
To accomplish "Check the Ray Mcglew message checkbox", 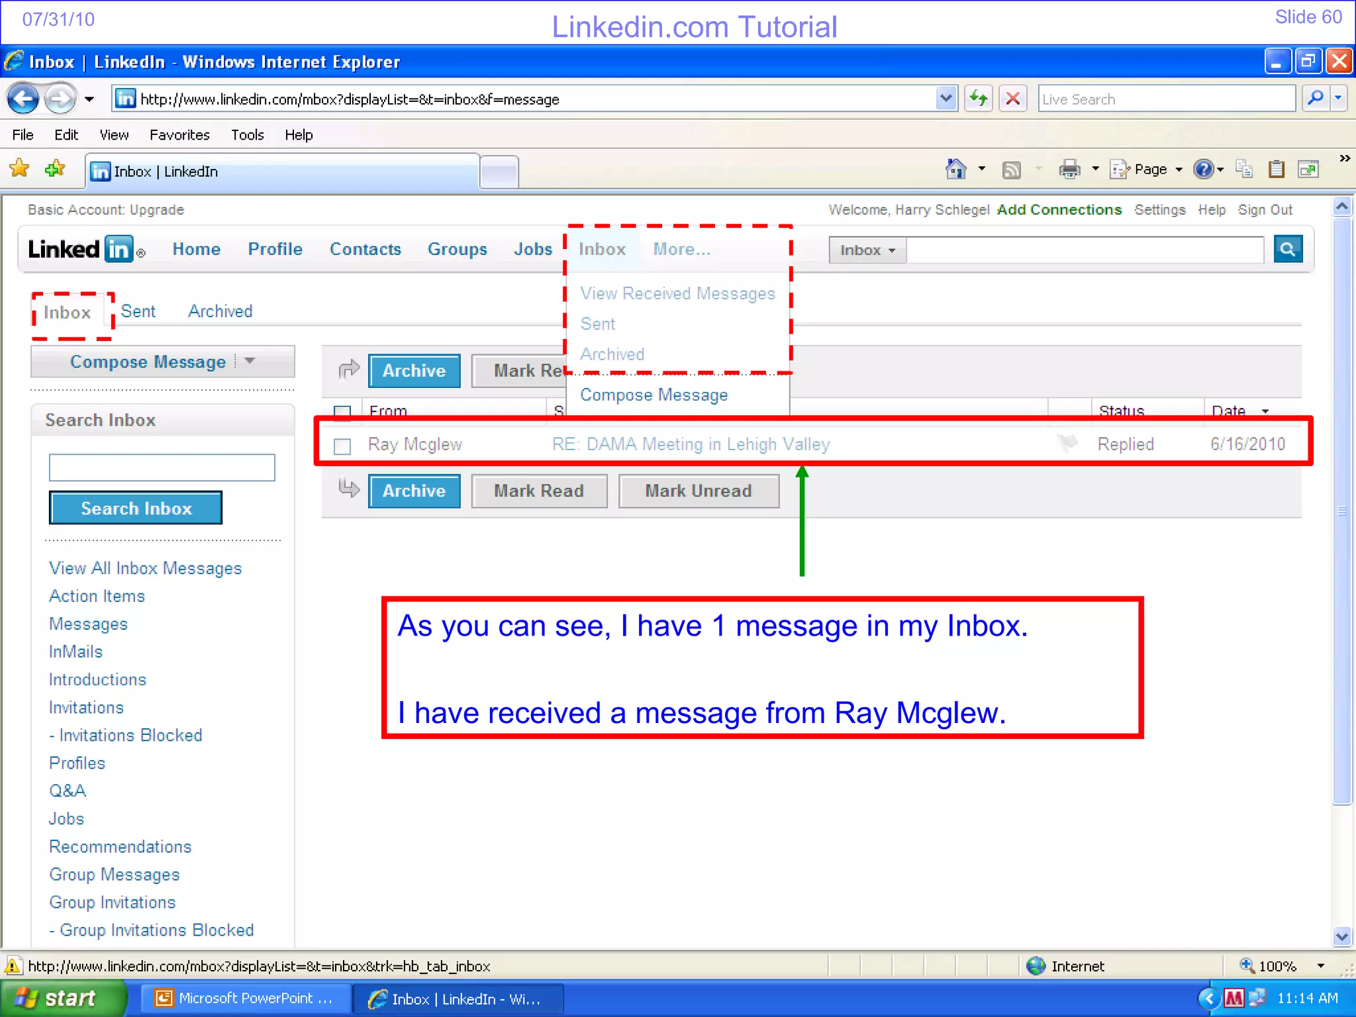I will pos(342,446).
